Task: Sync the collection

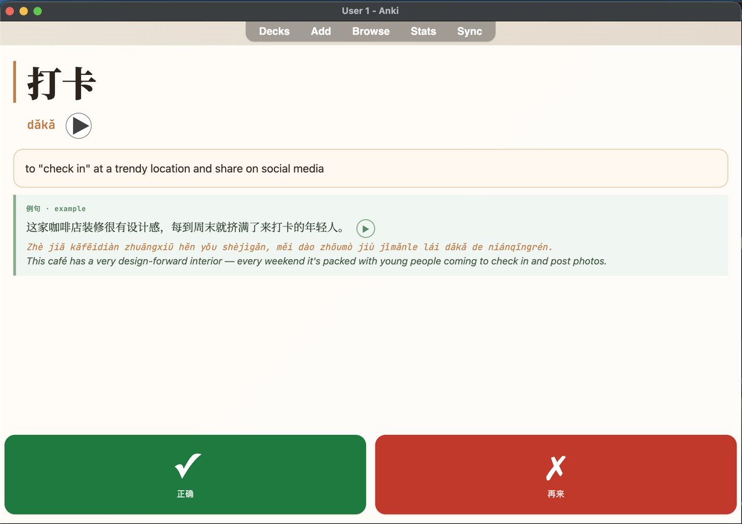Action: click(469, 31)
